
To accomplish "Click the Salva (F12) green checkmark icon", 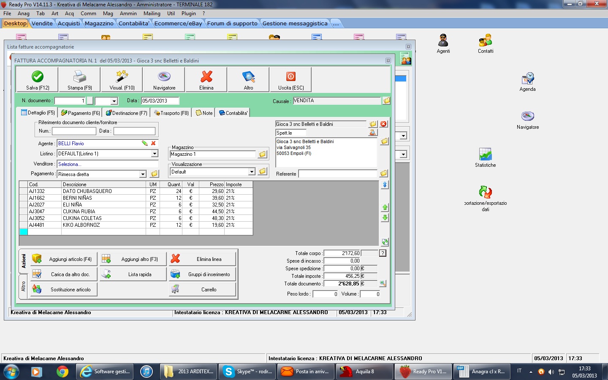I will point(38,77).
